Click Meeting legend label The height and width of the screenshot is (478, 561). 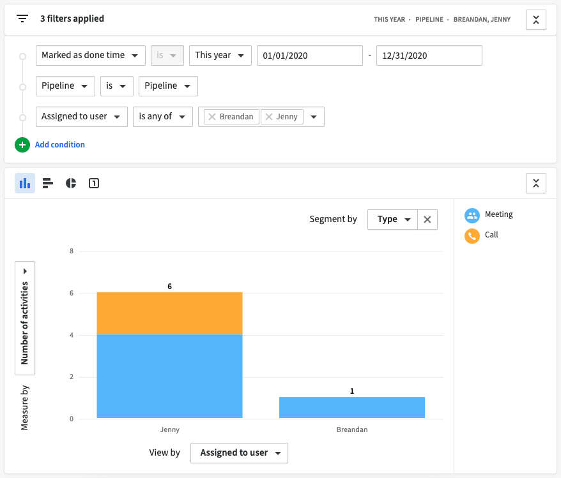499,214
